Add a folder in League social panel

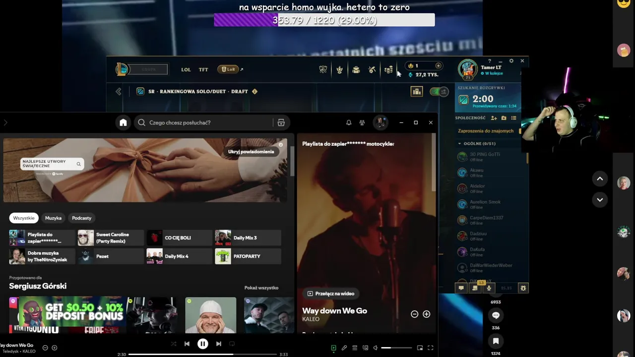(504, 118)
